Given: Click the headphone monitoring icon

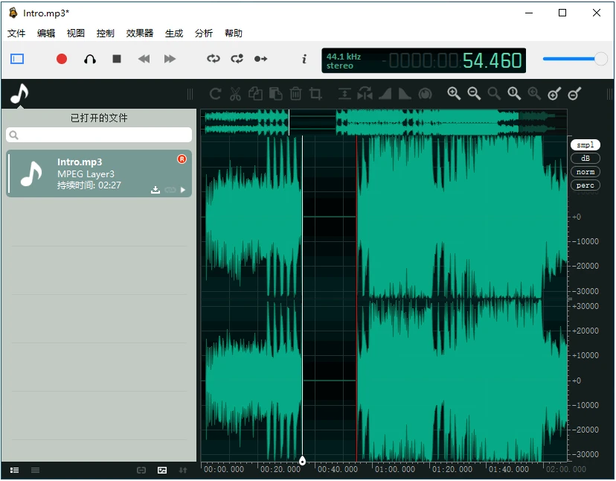Looking at the screenshot, I should click(89, 59).
